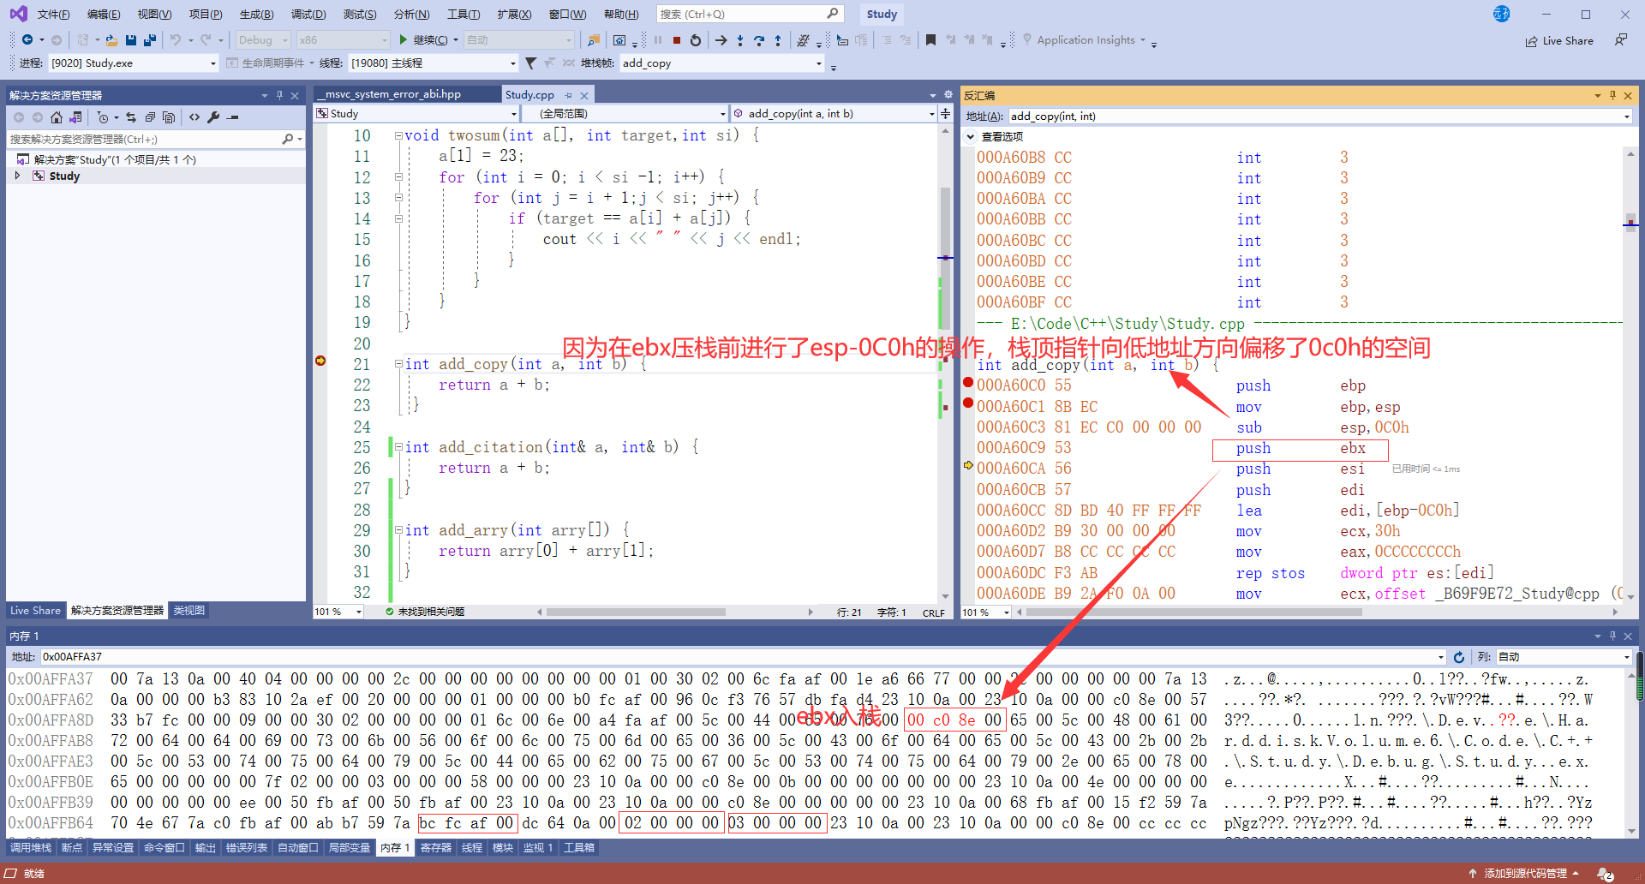Click the Step Into icon
The width and height of the screenshot is (1645, 884).
point(740,40)
